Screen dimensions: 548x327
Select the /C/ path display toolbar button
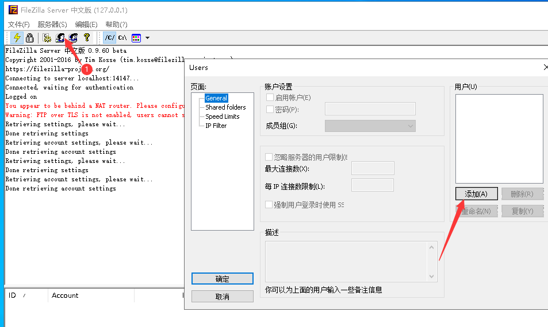click(109, 38)
